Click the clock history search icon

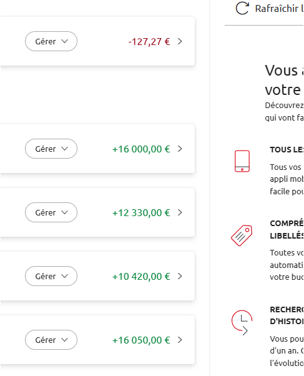(x=242, y=322)
